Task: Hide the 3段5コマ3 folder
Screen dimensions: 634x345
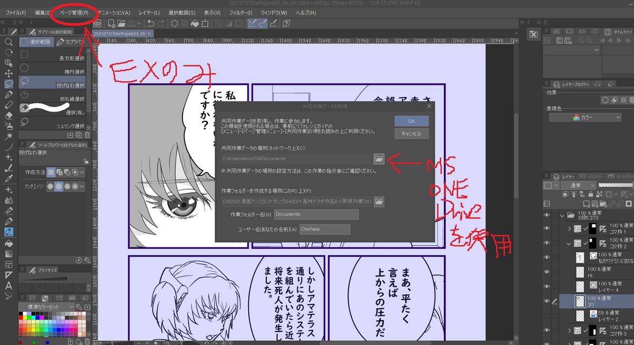Action: (547, 215)
